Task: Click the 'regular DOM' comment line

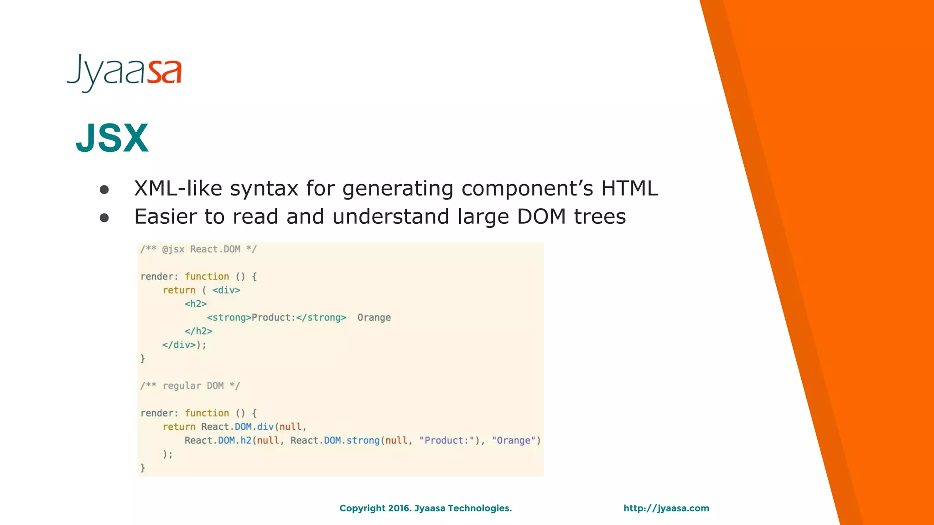Action: pos(190,386)
